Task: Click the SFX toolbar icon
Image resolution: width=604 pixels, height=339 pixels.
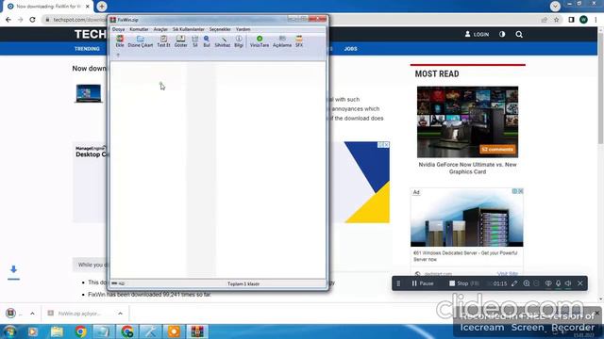Action: [x=299, y=41]
